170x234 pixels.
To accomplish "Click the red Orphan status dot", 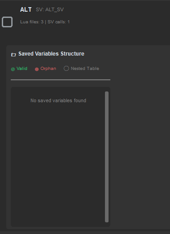I will pyautogui.click(x=37, y=69).
